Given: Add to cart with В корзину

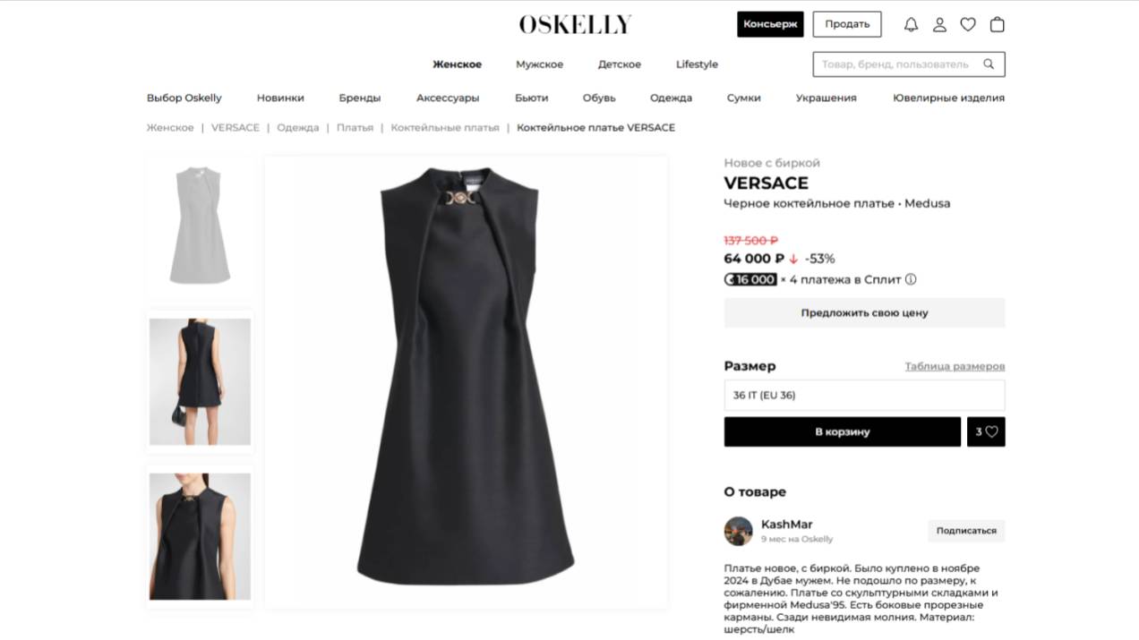Looking at the screenshot, I should [x=842, y=431].
